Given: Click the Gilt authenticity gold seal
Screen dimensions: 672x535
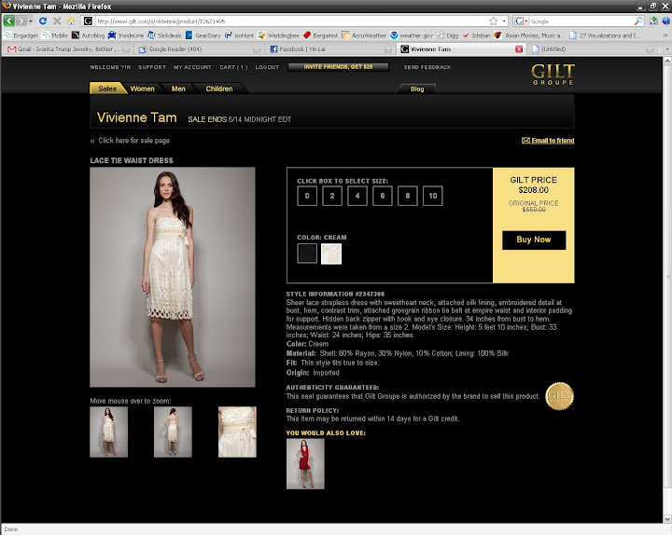Looking at the screenshot, I should click(559, 396).
